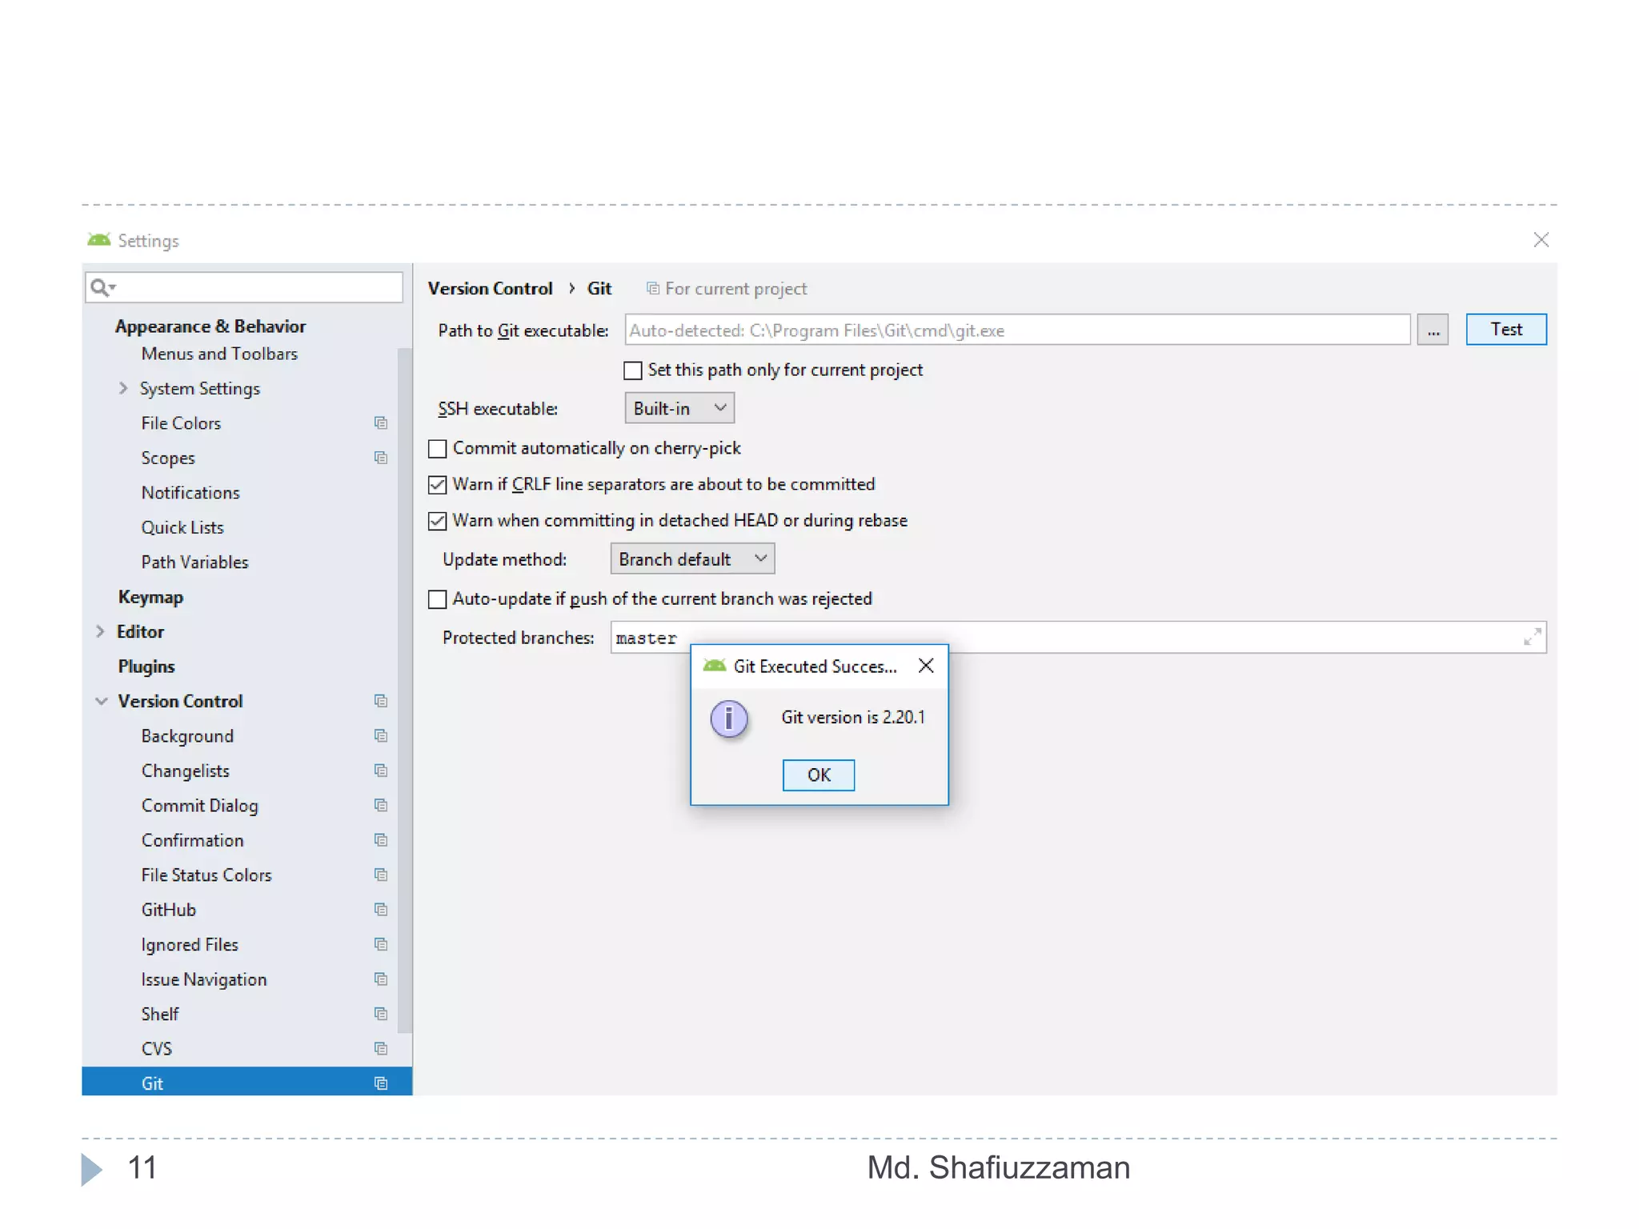Check Set this path only for current project
The image size is (1639, 1229).
[633, 370]
